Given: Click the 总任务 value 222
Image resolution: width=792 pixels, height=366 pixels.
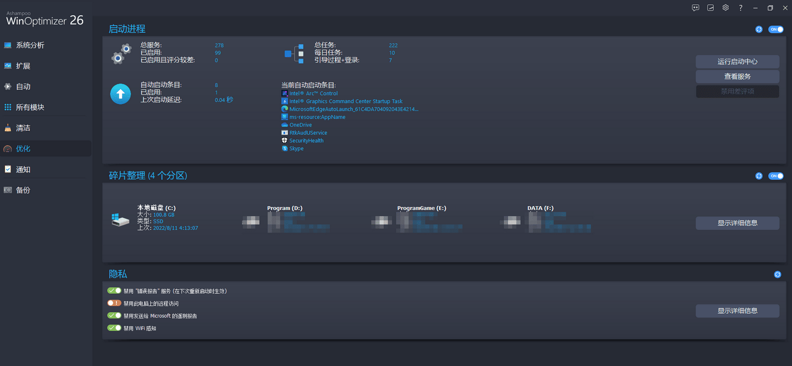Looking at the screenshot, I should coord(393,45).
